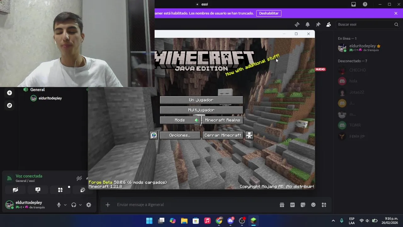Click the NUEVO badge
Screen dimensions: 403x227
[x=320, y=69]
